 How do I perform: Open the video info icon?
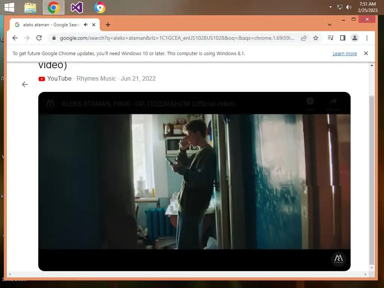point(310,101)
